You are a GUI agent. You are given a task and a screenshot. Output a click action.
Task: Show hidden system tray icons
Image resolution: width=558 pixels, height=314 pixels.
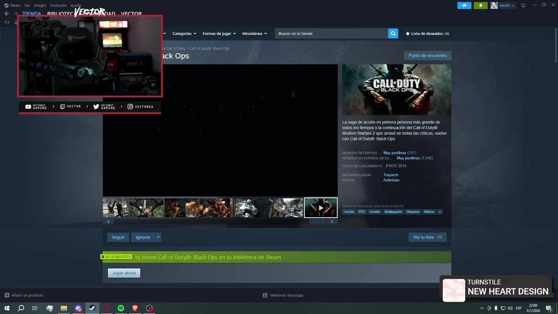click(x=482, y=308)
